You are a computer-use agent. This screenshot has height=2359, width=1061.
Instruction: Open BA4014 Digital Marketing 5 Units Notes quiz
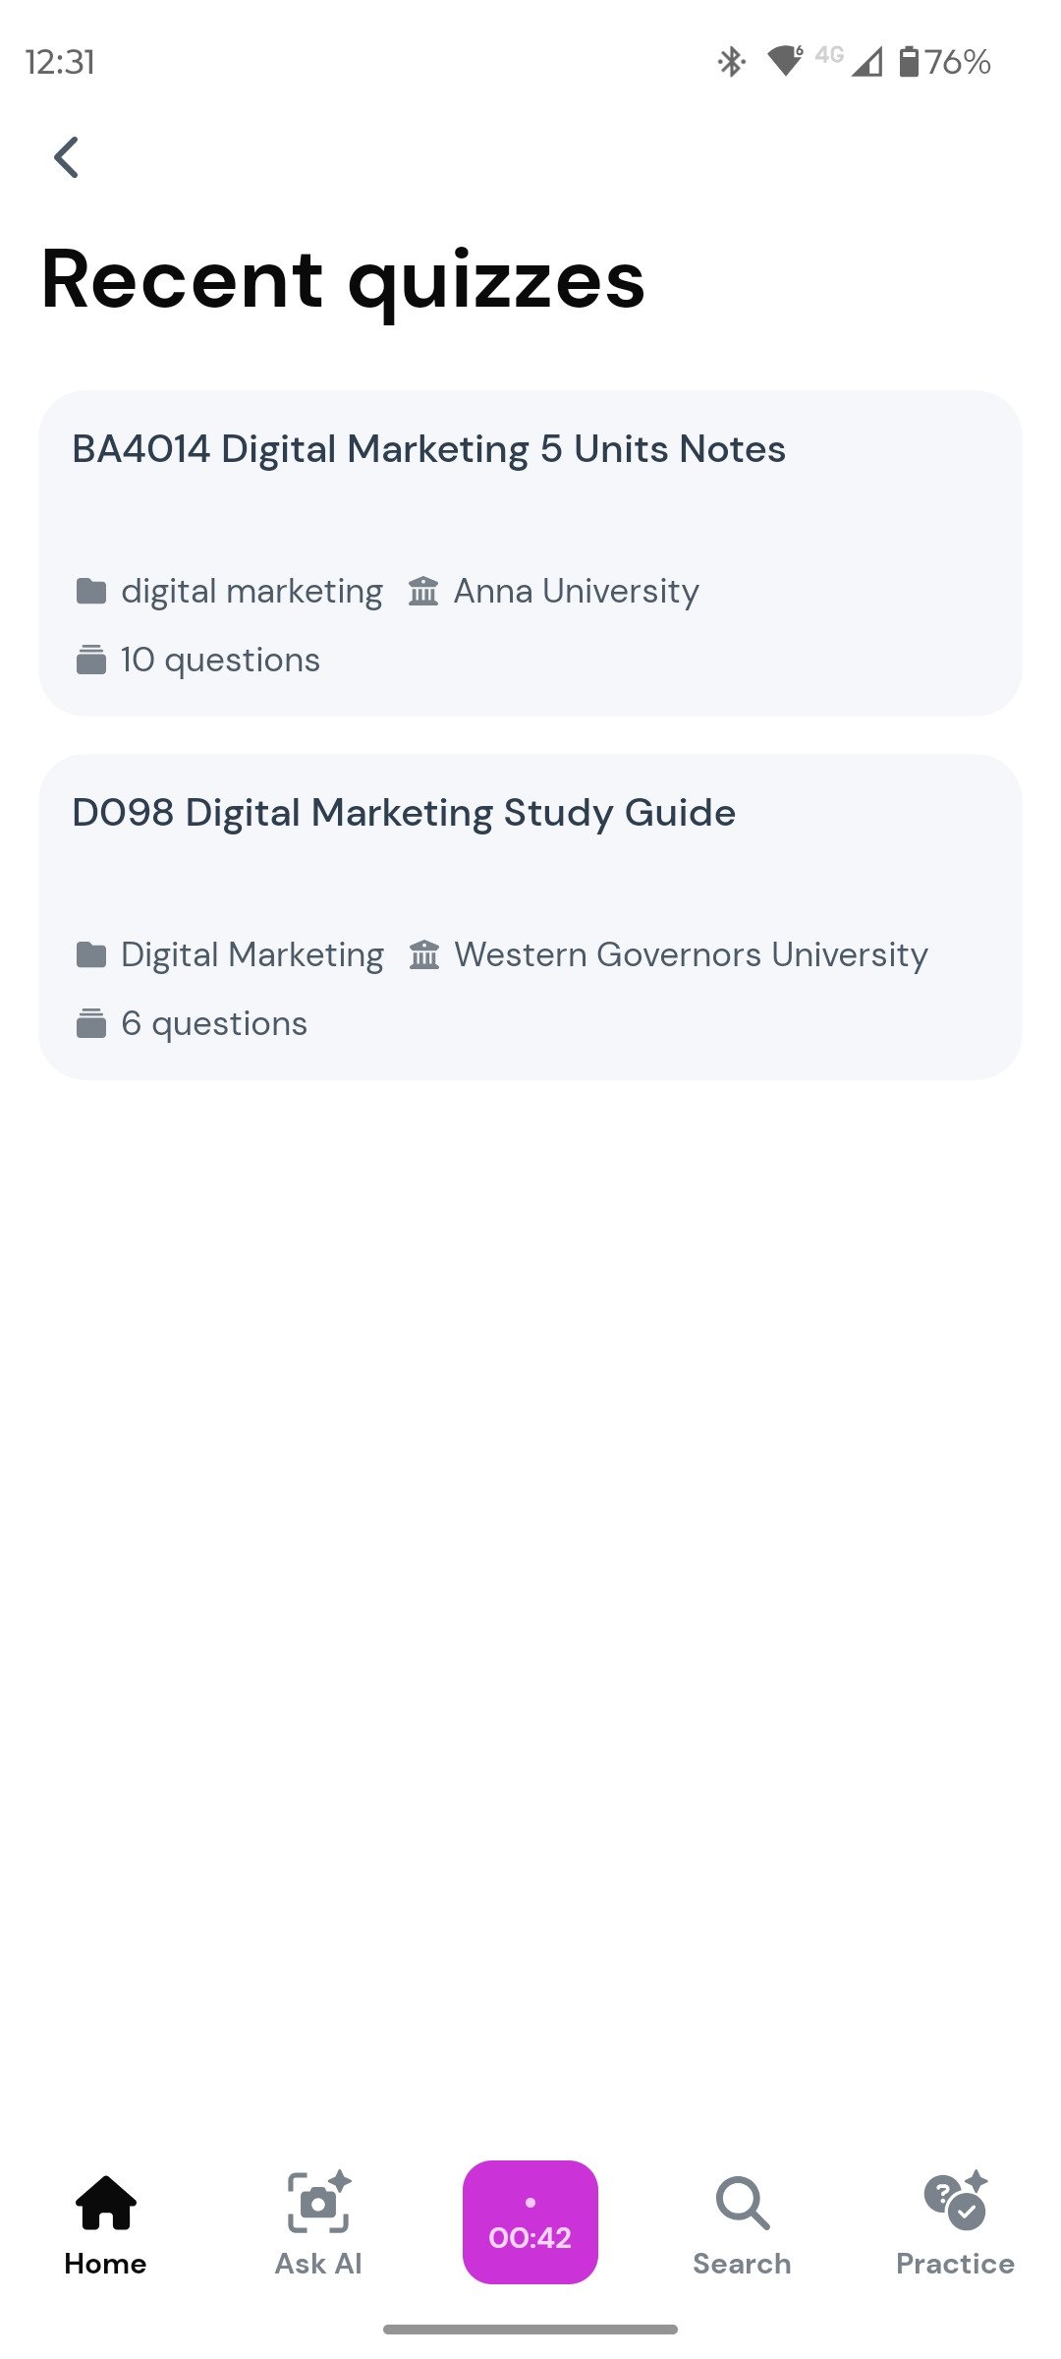429,449
